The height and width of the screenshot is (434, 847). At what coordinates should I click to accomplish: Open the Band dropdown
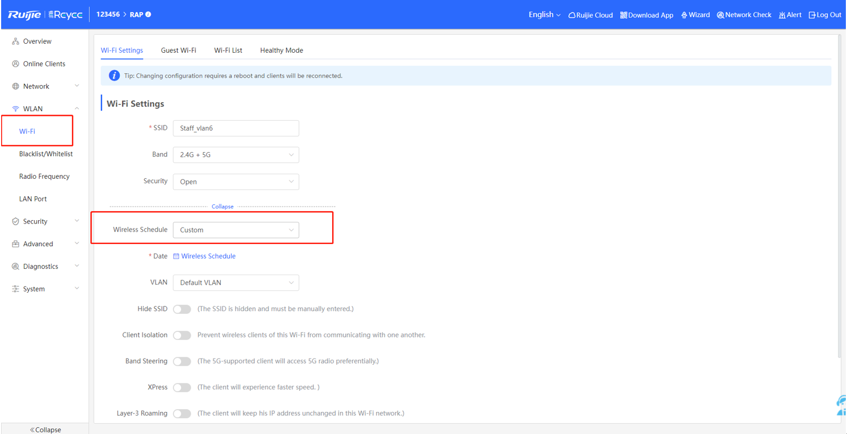click(236, 155)
